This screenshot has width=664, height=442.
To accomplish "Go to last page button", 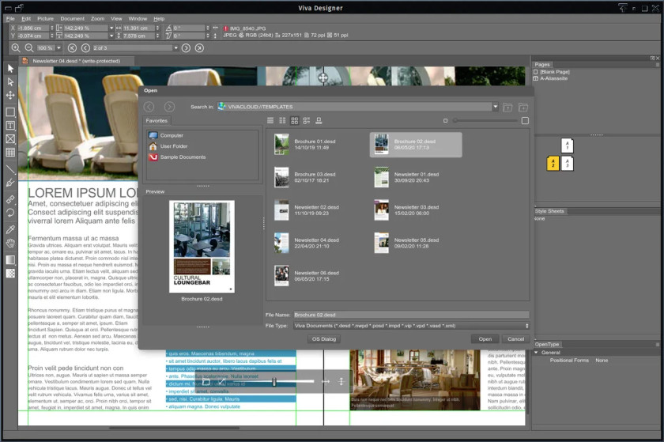I will (x=199, y=48).
